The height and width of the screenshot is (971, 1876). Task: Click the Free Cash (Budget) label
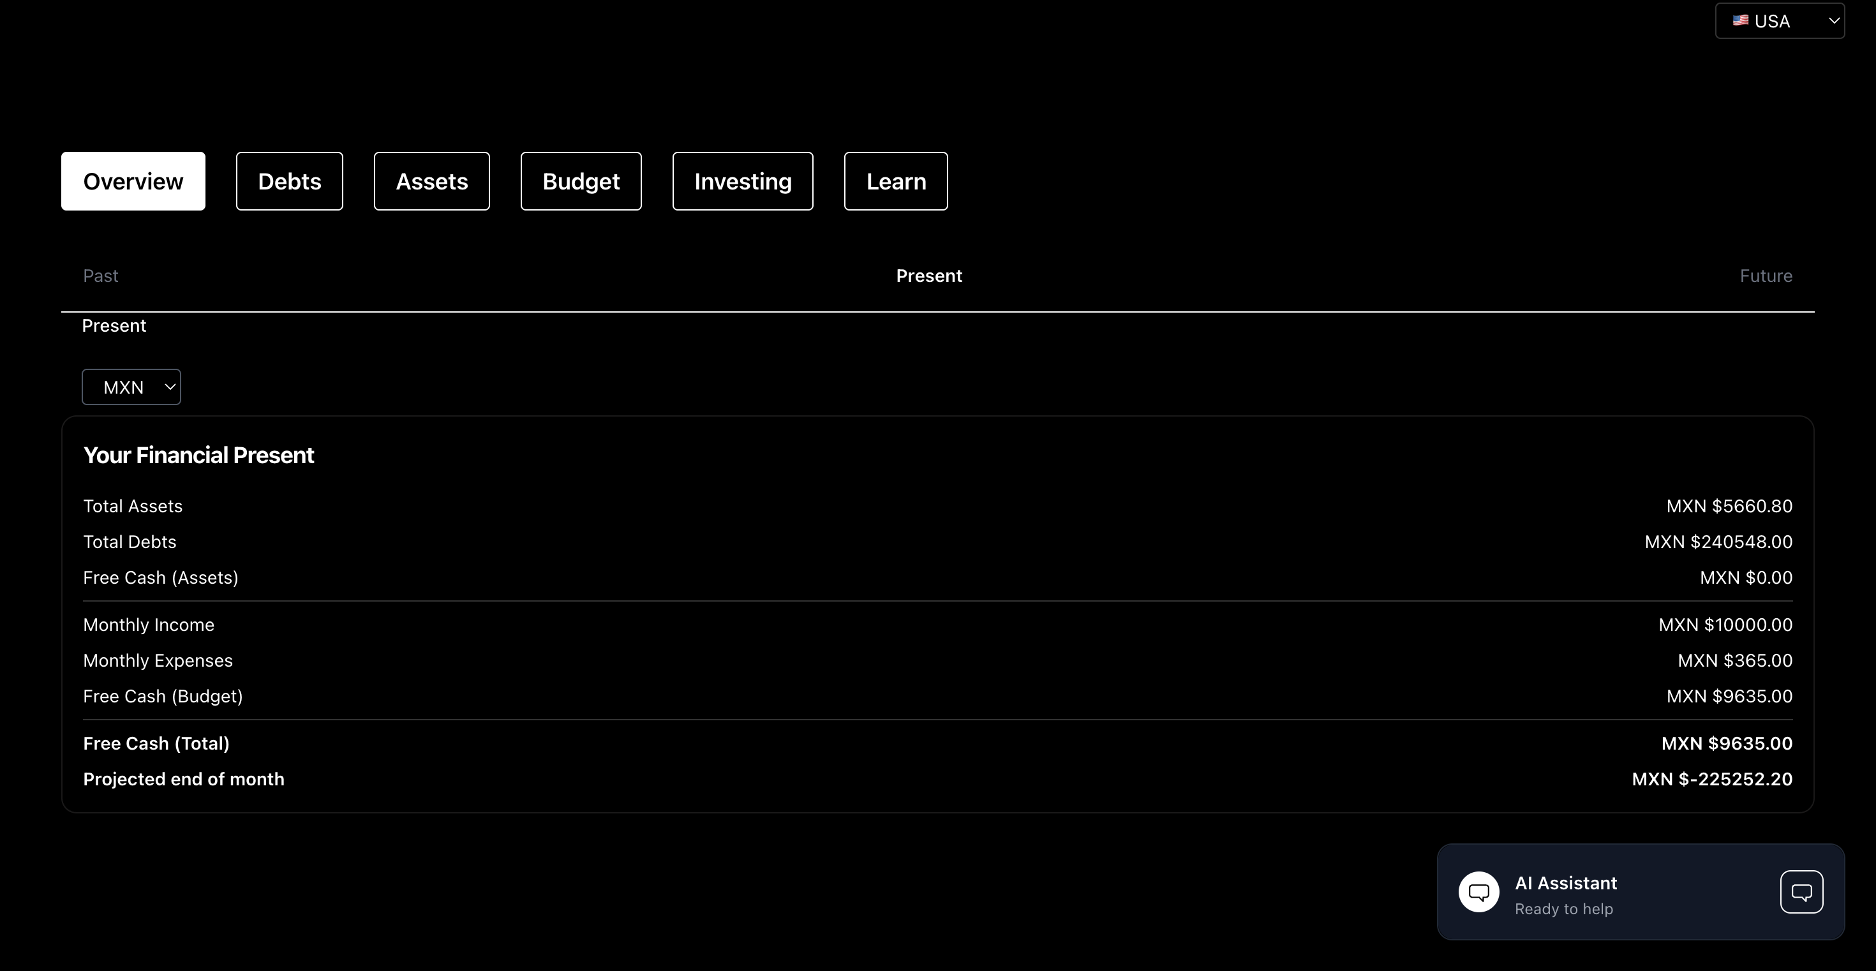pos(163,696)
